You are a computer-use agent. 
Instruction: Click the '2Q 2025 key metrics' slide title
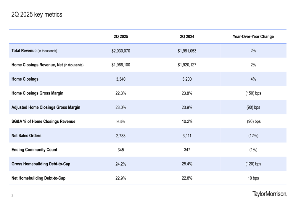click(x=37, y=15)
